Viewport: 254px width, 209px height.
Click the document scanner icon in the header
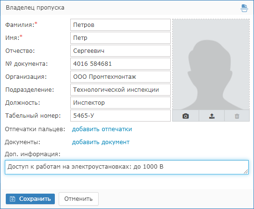click(x=244, y=8)
